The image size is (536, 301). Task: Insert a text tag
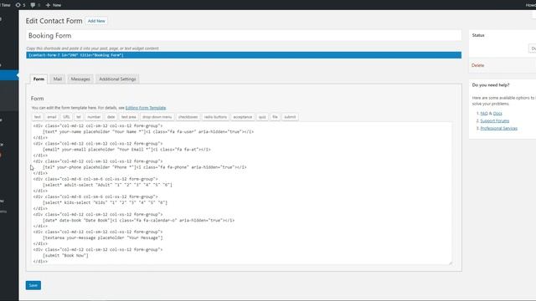(x=37, y=117)
